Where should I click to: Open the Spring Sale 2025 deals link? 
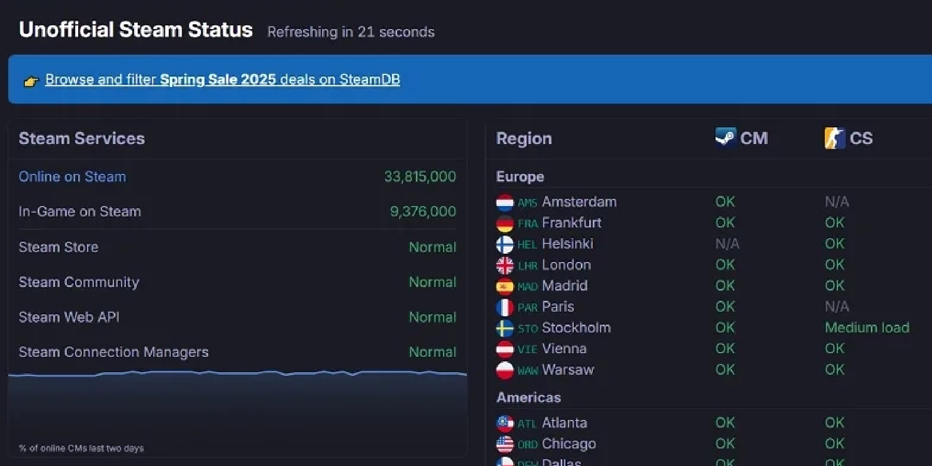pyautogui.click(x=223, y=79)
